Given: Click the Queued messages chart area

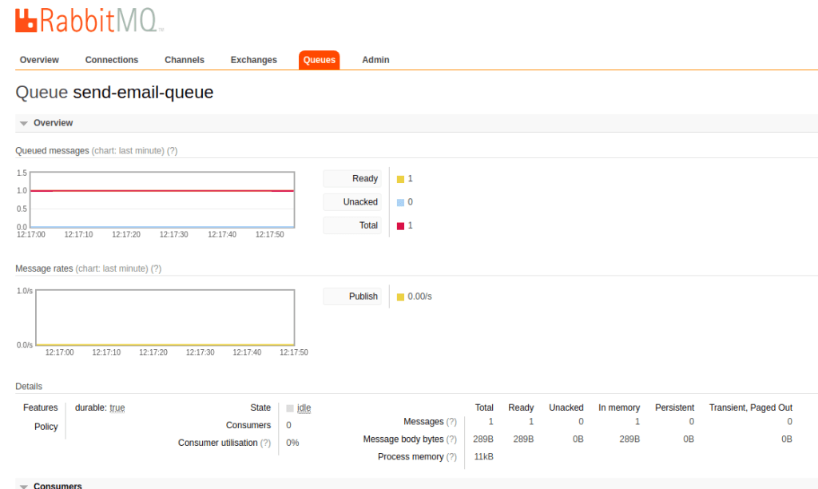Looking at the screenshot, I should point(161,200).
